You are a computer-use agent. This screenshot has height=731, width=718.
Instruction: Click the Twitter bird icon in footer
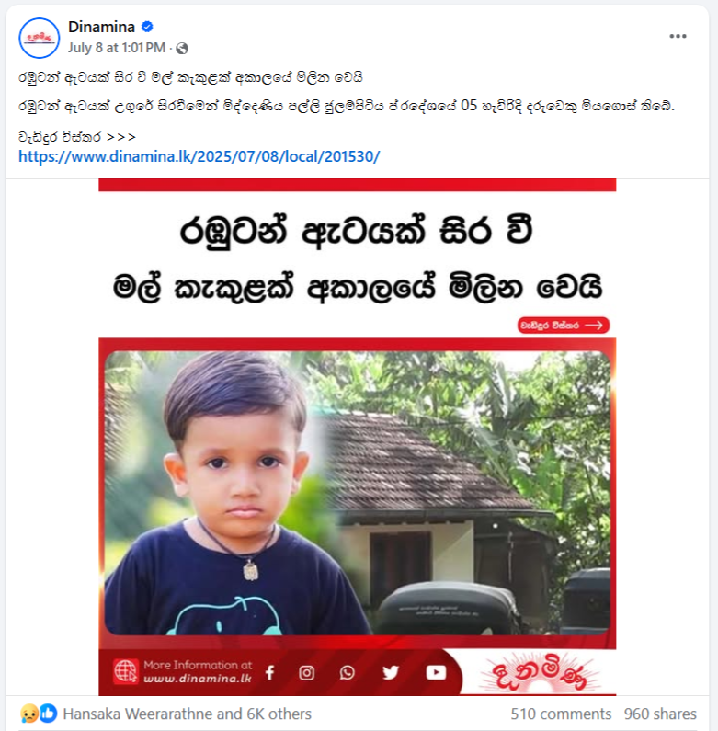[x=391, y=672]
